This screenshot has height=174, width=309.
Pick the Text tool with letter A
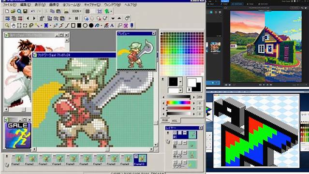click(x=112, y=26)
